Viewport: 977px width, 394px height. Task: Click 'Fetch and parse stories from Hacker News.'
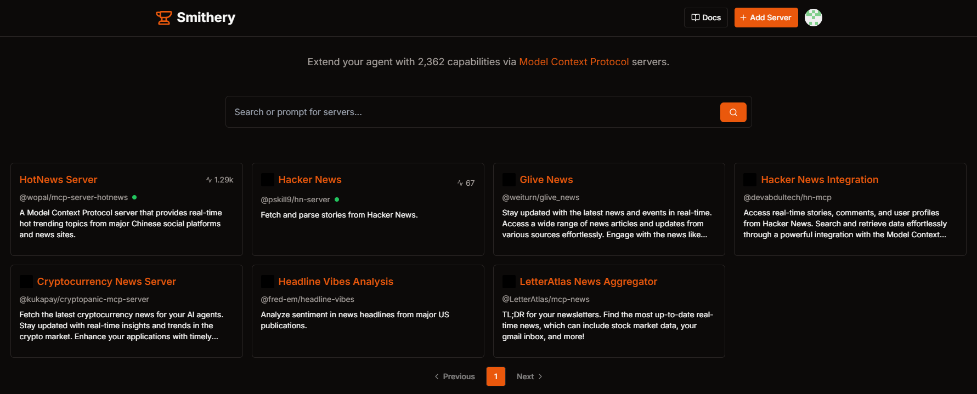point(339,215)
